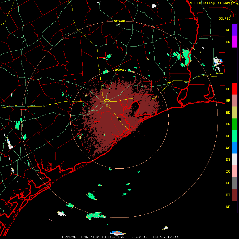Click the HA legend label

[x=228, y=89]
